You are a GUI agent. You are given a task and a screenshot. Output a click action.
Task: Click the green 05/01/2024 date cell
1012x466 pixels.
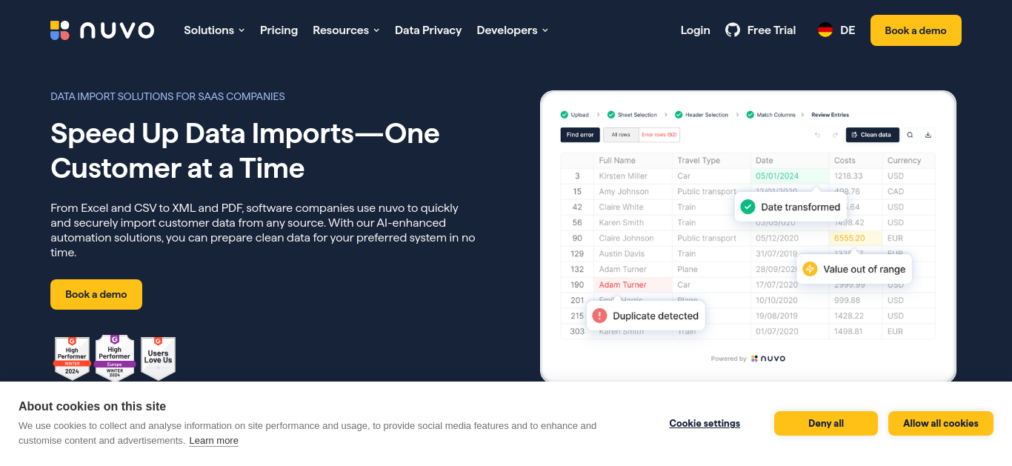click(790, 176)
